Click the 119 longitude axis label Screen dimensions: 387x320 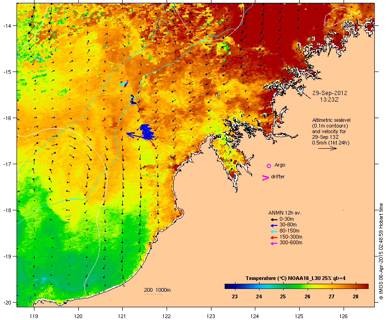tap(34, 316)
